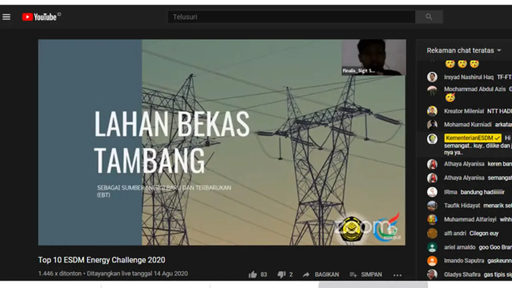Open share options via the arrow icon

pos(306,274)
